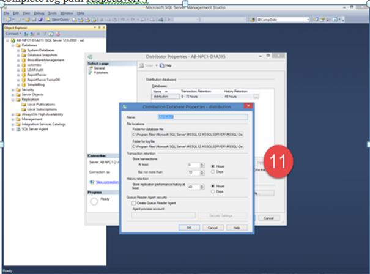Screen dimensions: 370x274
Task: Click the New Query toolbar button
Action: (x=58, y=20)
